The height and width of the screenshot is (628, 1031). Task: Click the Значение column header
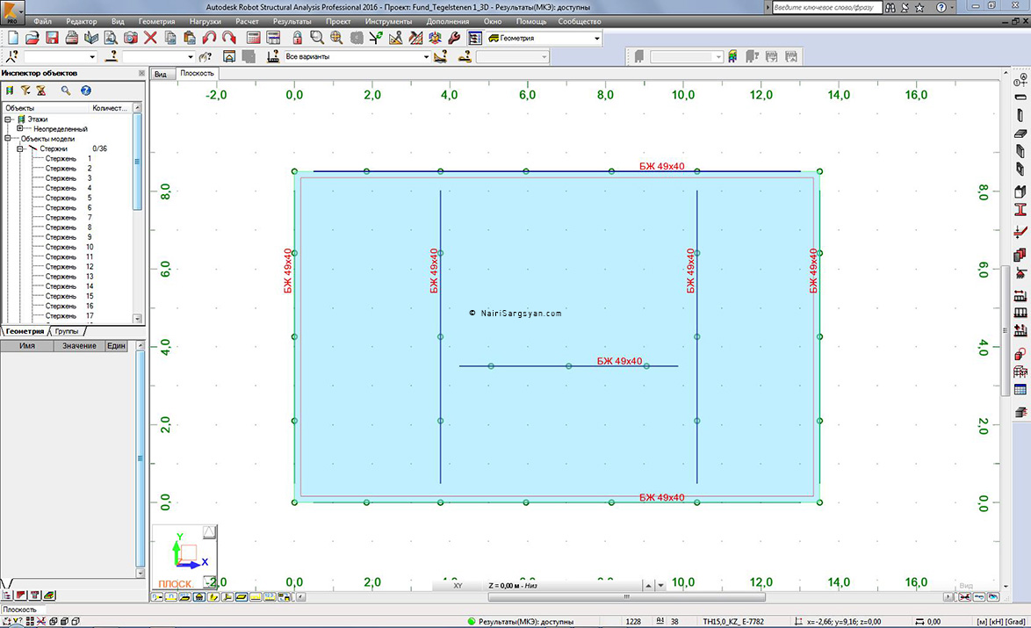click(x=79, y=346)
